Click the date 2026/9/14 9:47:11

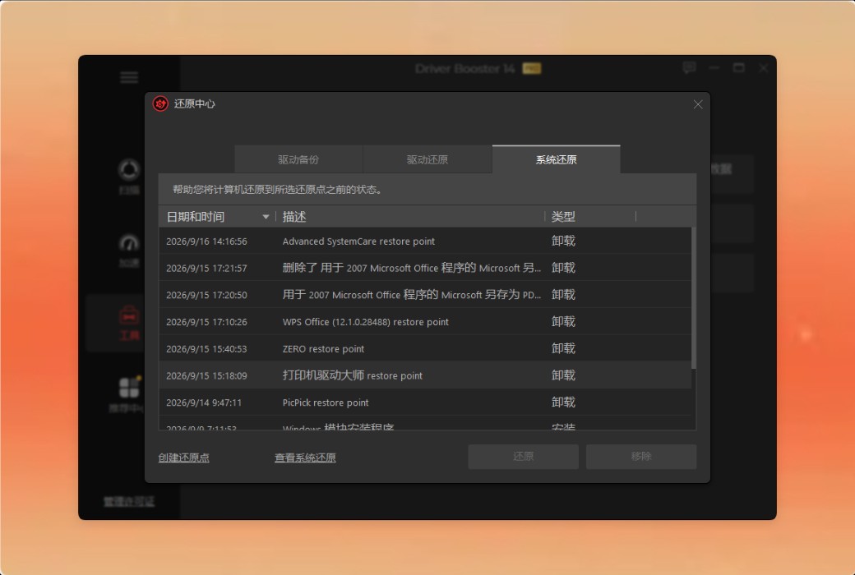pyautogui.click(x=203, y=402)
